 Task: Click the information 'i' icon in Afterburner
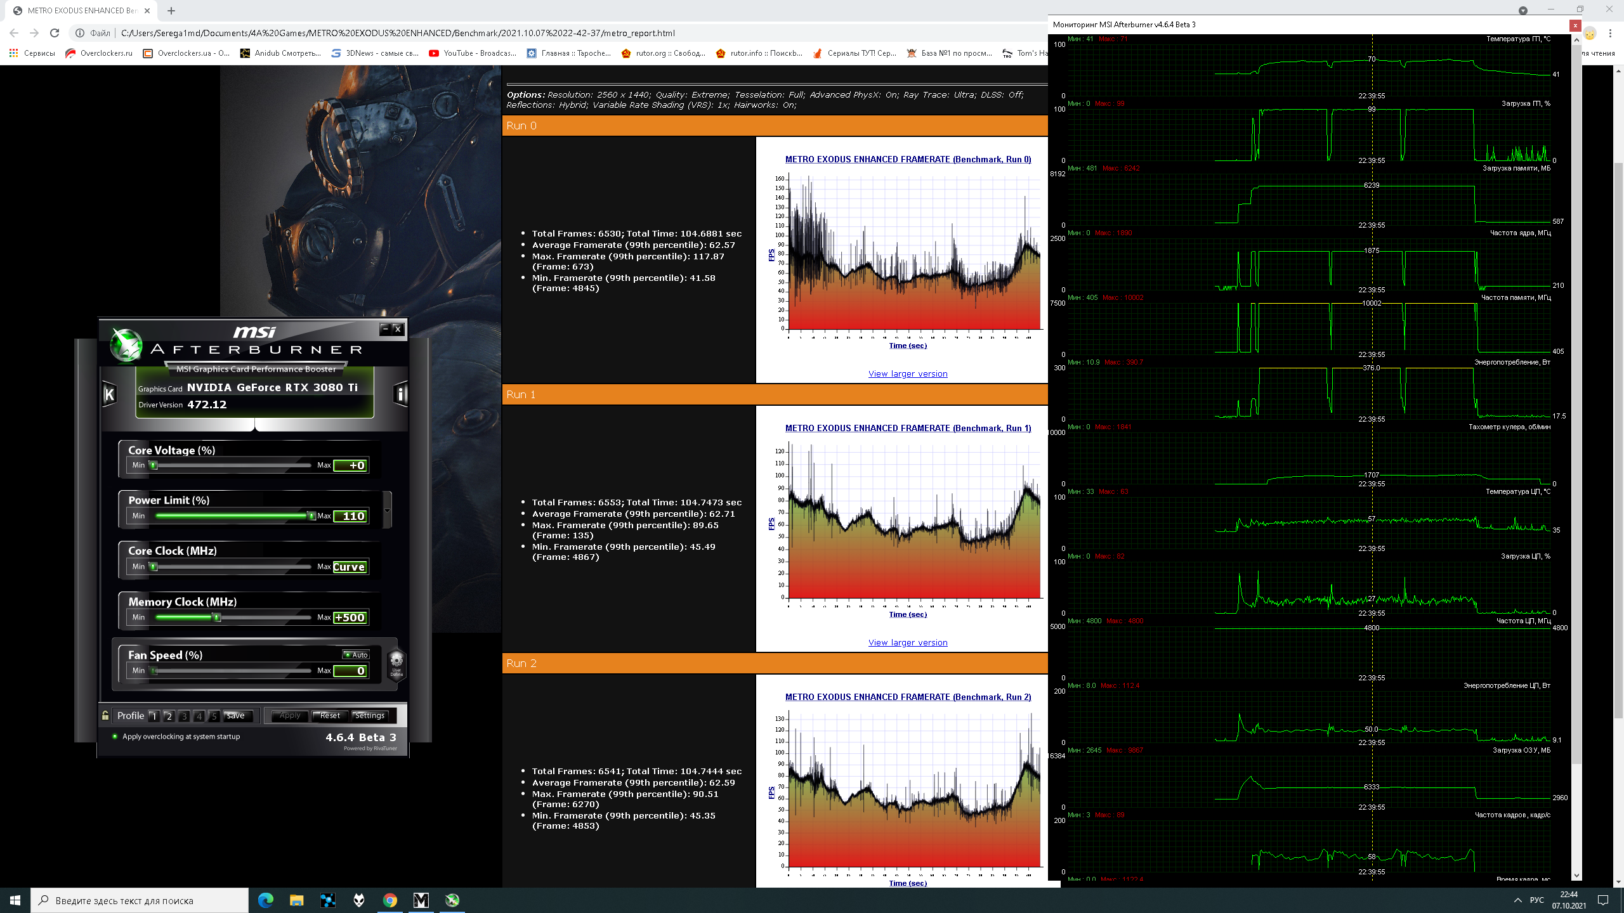[400, 394]
